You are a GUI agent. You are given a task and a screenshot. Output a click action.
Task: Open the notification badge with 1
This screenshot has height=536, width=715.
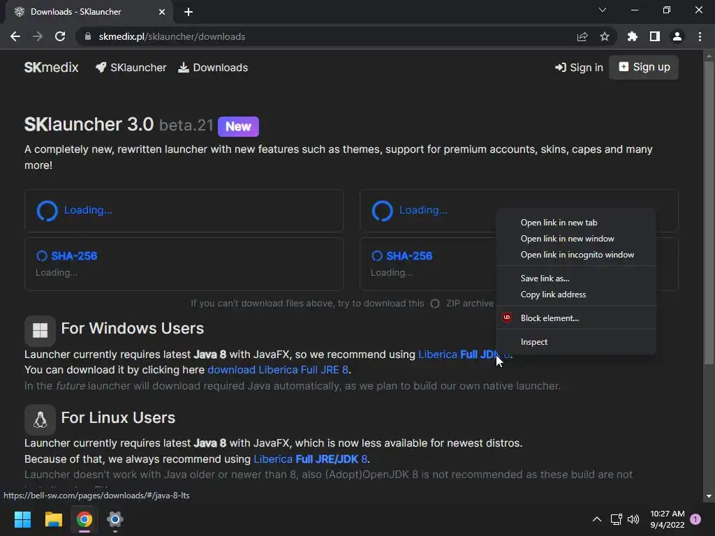click(695, 519)
